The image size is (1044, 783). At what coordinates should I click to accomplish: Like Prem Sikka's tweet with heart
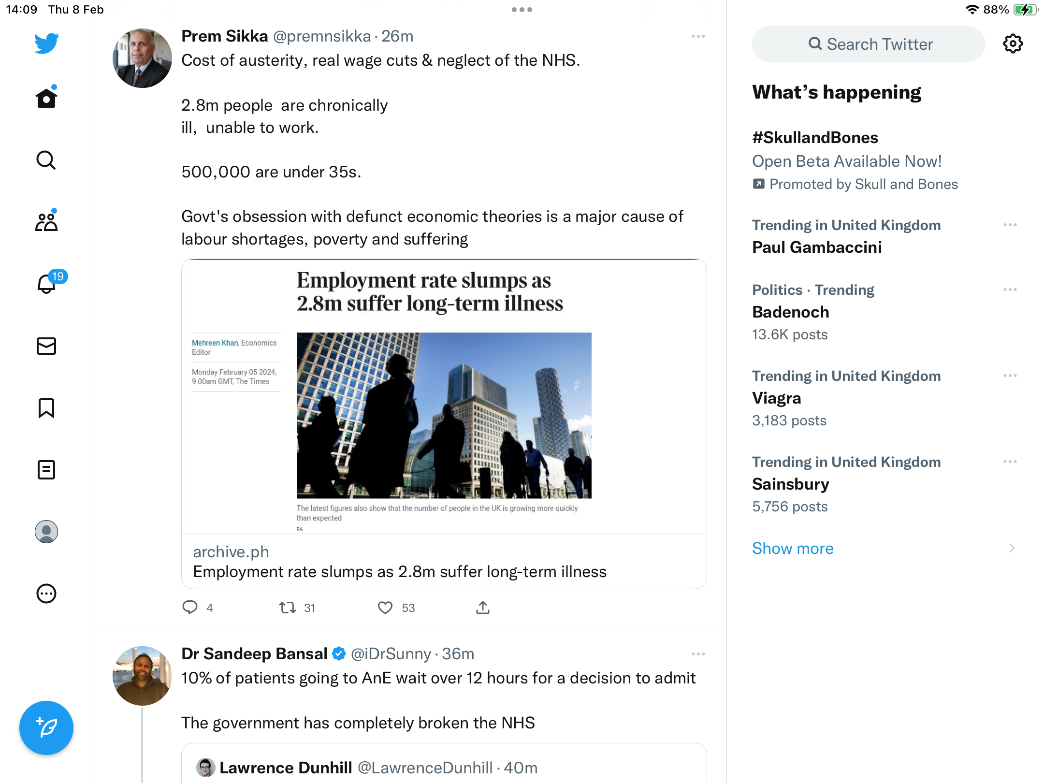pyautogui.click(x=385, y=608)
